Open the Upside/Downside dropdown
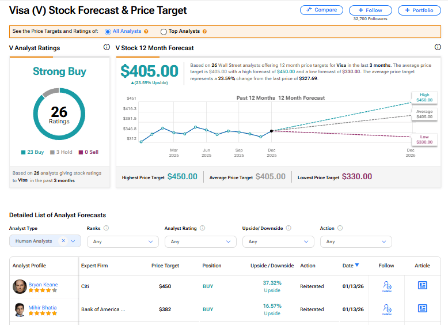The image size is (448, 325). point(278,241)
